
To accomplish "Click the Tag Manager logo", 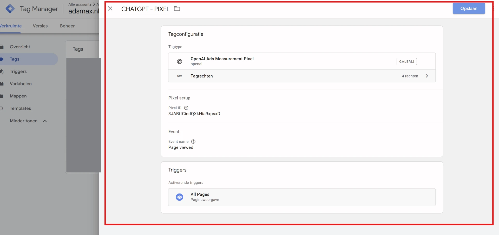I will pyautogui.click(x=10, y=9).
